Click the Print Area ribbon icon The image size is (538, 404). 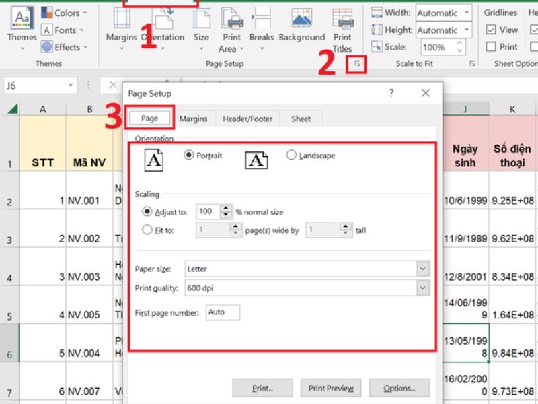(232, 19)
